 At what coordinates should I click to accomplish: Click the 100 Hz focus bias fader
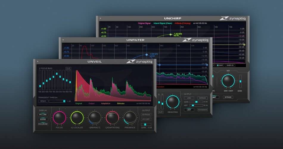[x=40, y=80]
